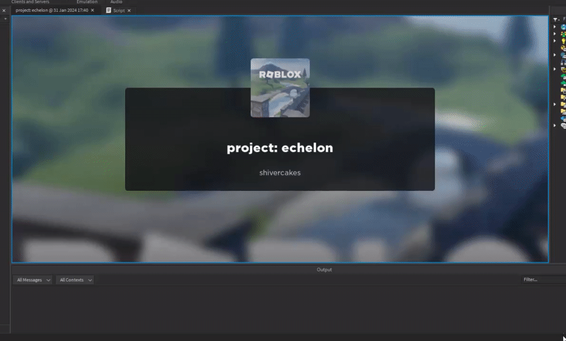Click the Output panel title
Image resolution: width=566 pixels, height=341 pixels.
point(324,270)
